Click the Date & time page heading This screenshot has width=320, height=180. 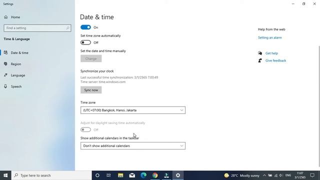97,17
